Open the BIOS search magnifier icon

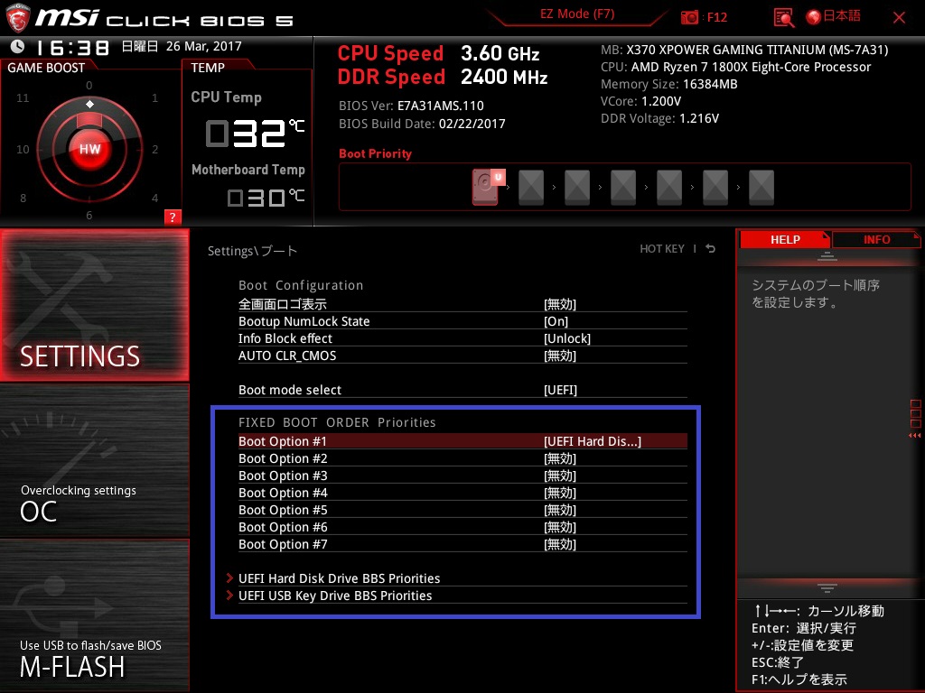click(x=784, y=18)
